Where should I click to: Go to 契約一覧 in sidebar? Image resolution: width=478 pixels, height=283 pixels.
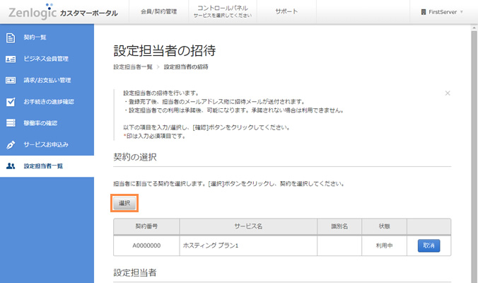pos(47,37)
